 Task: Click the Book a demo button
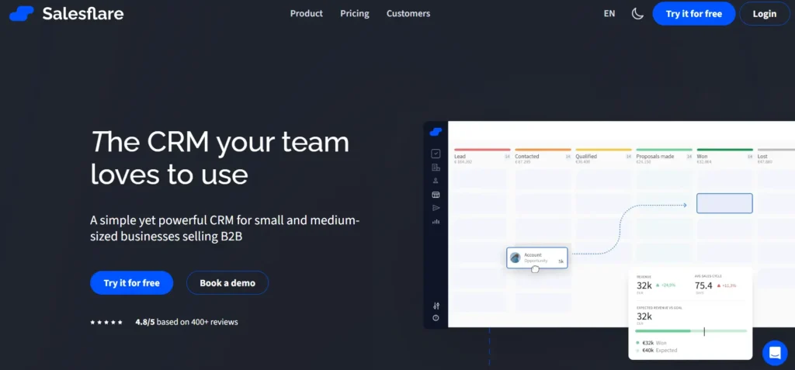[227, 283]
